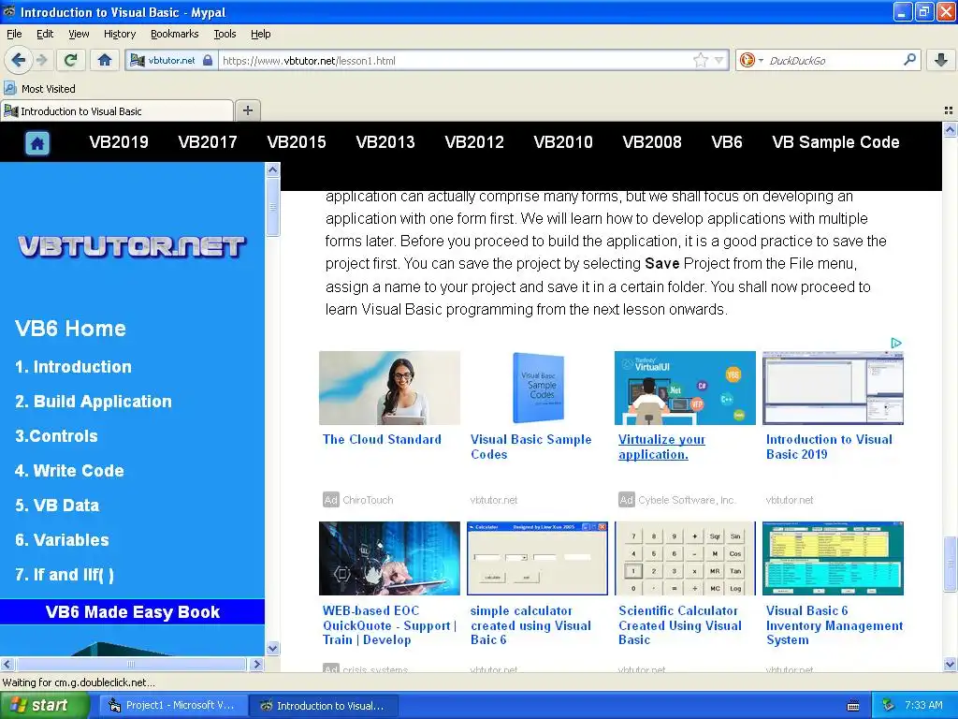Viewport: 958px width, 719px height.
Task: Open Introduction to Visual Basic 2019 link
Action: tap(829, 447)
